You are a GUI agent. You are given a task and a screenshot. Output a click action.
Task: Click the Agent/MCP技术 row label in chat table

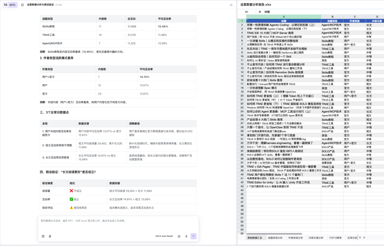[52, 43]
